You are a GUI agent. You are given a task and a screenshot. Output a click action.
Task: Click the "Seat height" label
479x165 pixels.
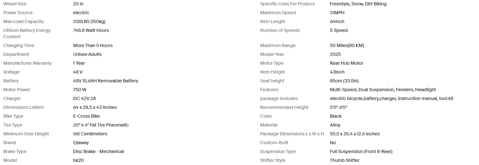coord(272,81)
